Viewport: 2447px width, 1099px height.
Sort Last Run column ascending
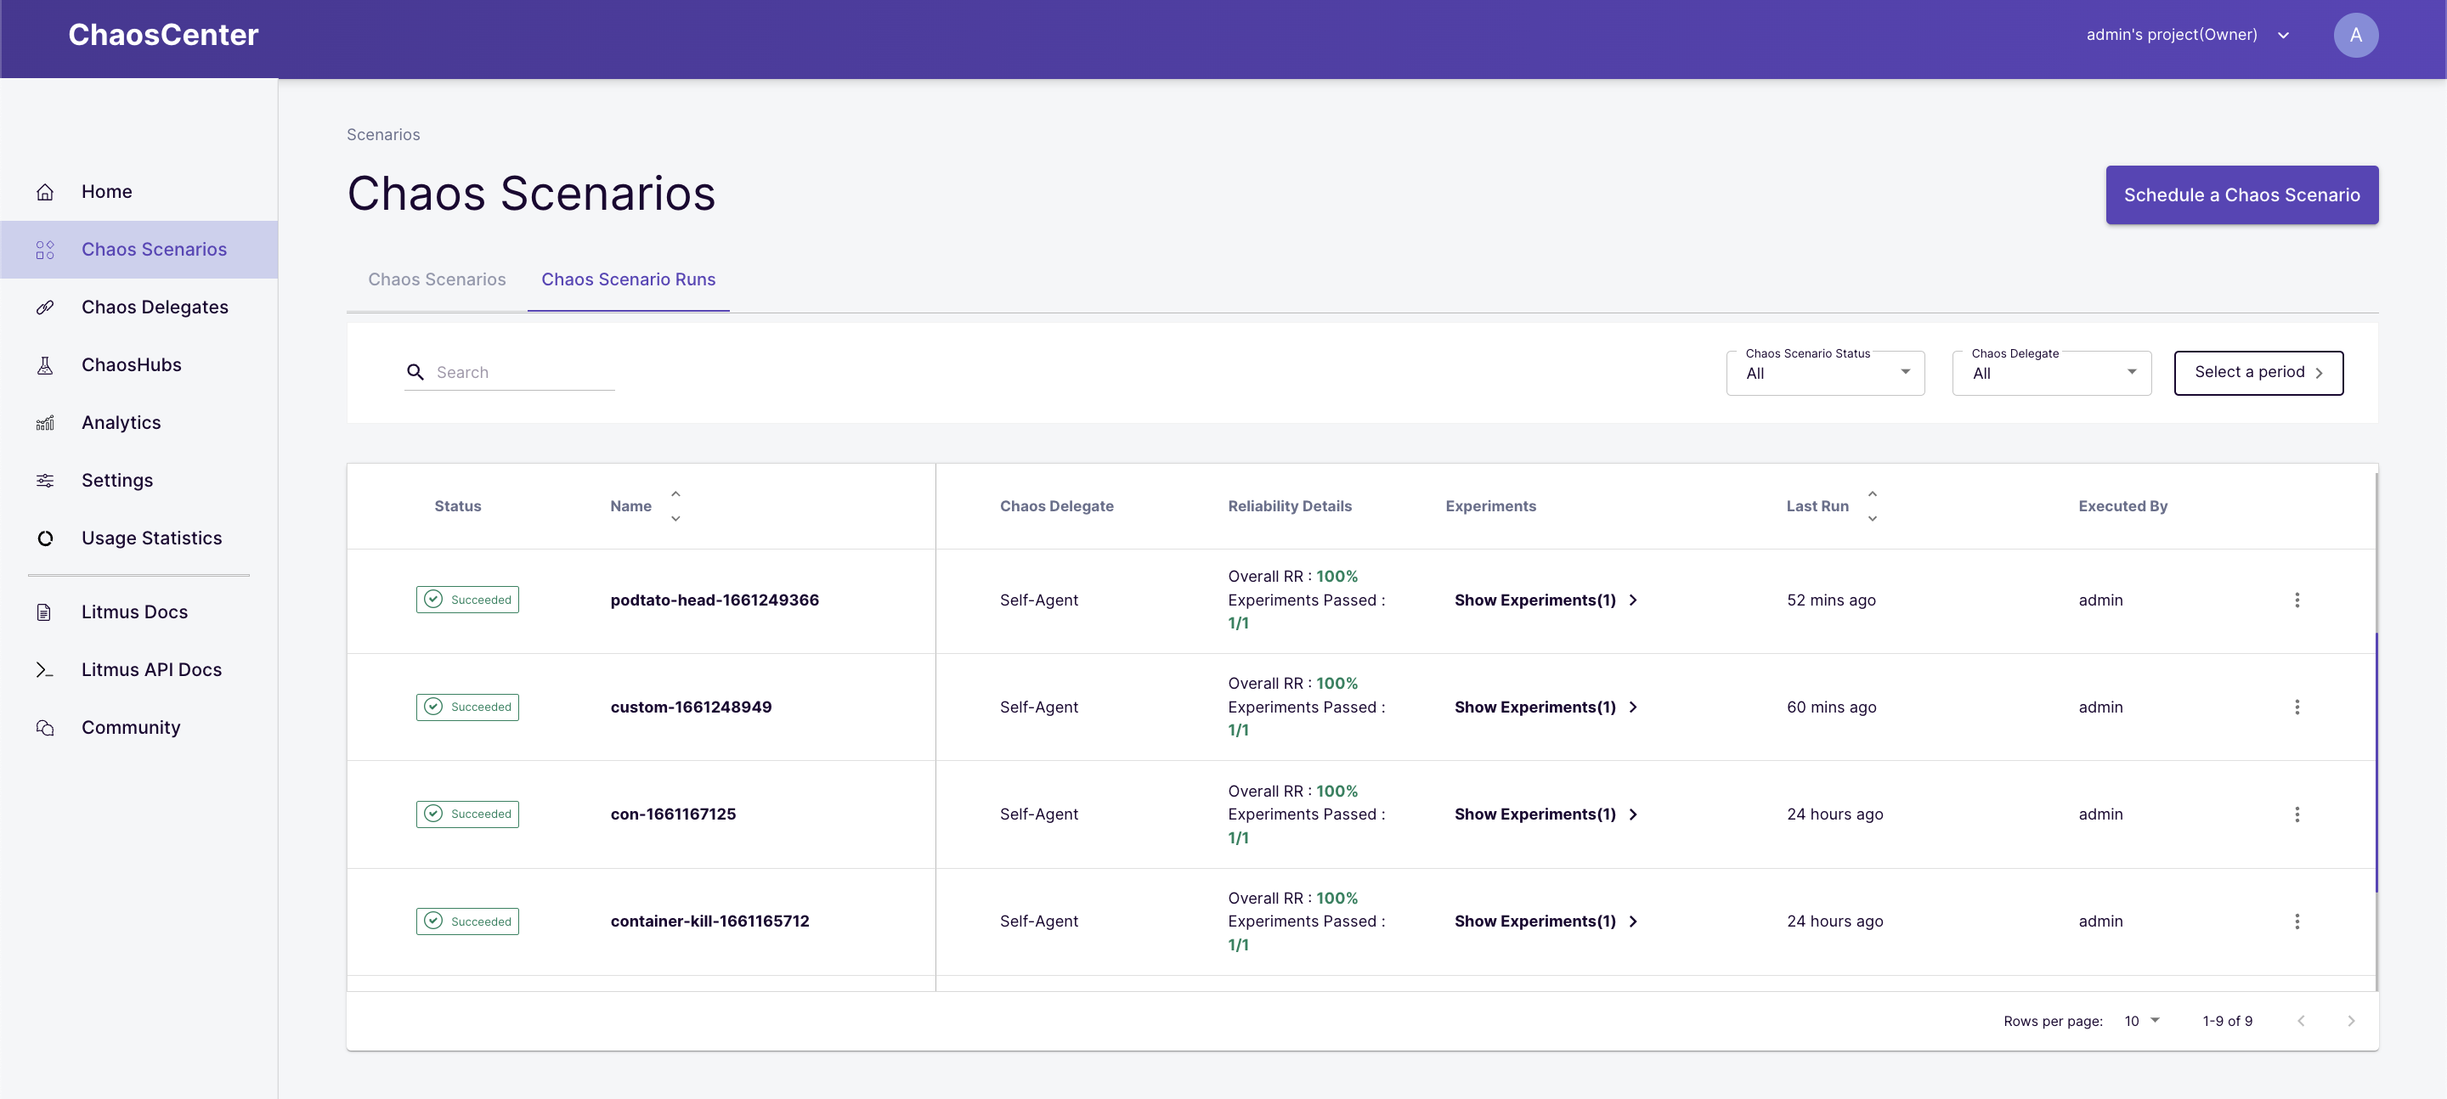click(x=1871, y=494)
